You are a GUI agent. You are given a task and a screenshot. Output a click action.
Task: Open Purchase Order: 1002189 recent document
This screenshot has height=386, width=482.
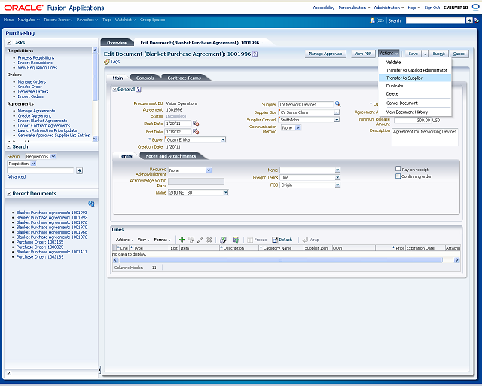coord(40,257)
